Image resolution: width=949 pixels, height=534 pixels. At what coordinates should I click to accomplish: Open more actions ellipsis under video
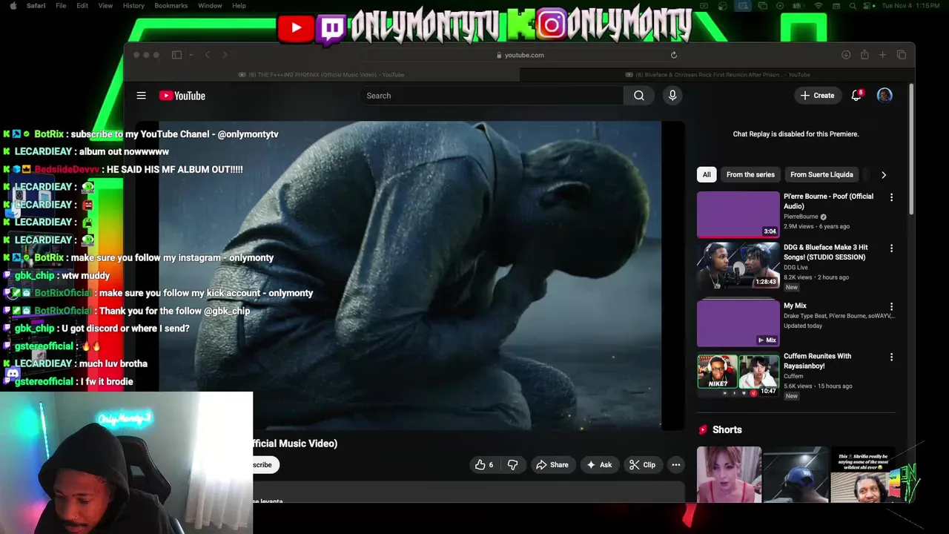(675, 465)
